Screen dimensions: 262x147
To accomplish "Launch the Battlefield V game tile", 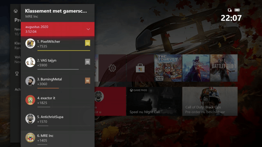I will coord(196,68).
